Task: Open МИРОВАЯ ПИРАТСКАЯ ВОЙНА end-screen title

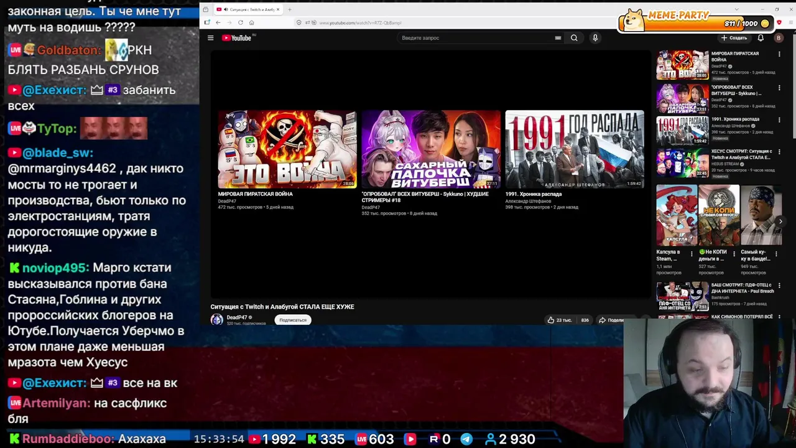Action: click(256, 194)
